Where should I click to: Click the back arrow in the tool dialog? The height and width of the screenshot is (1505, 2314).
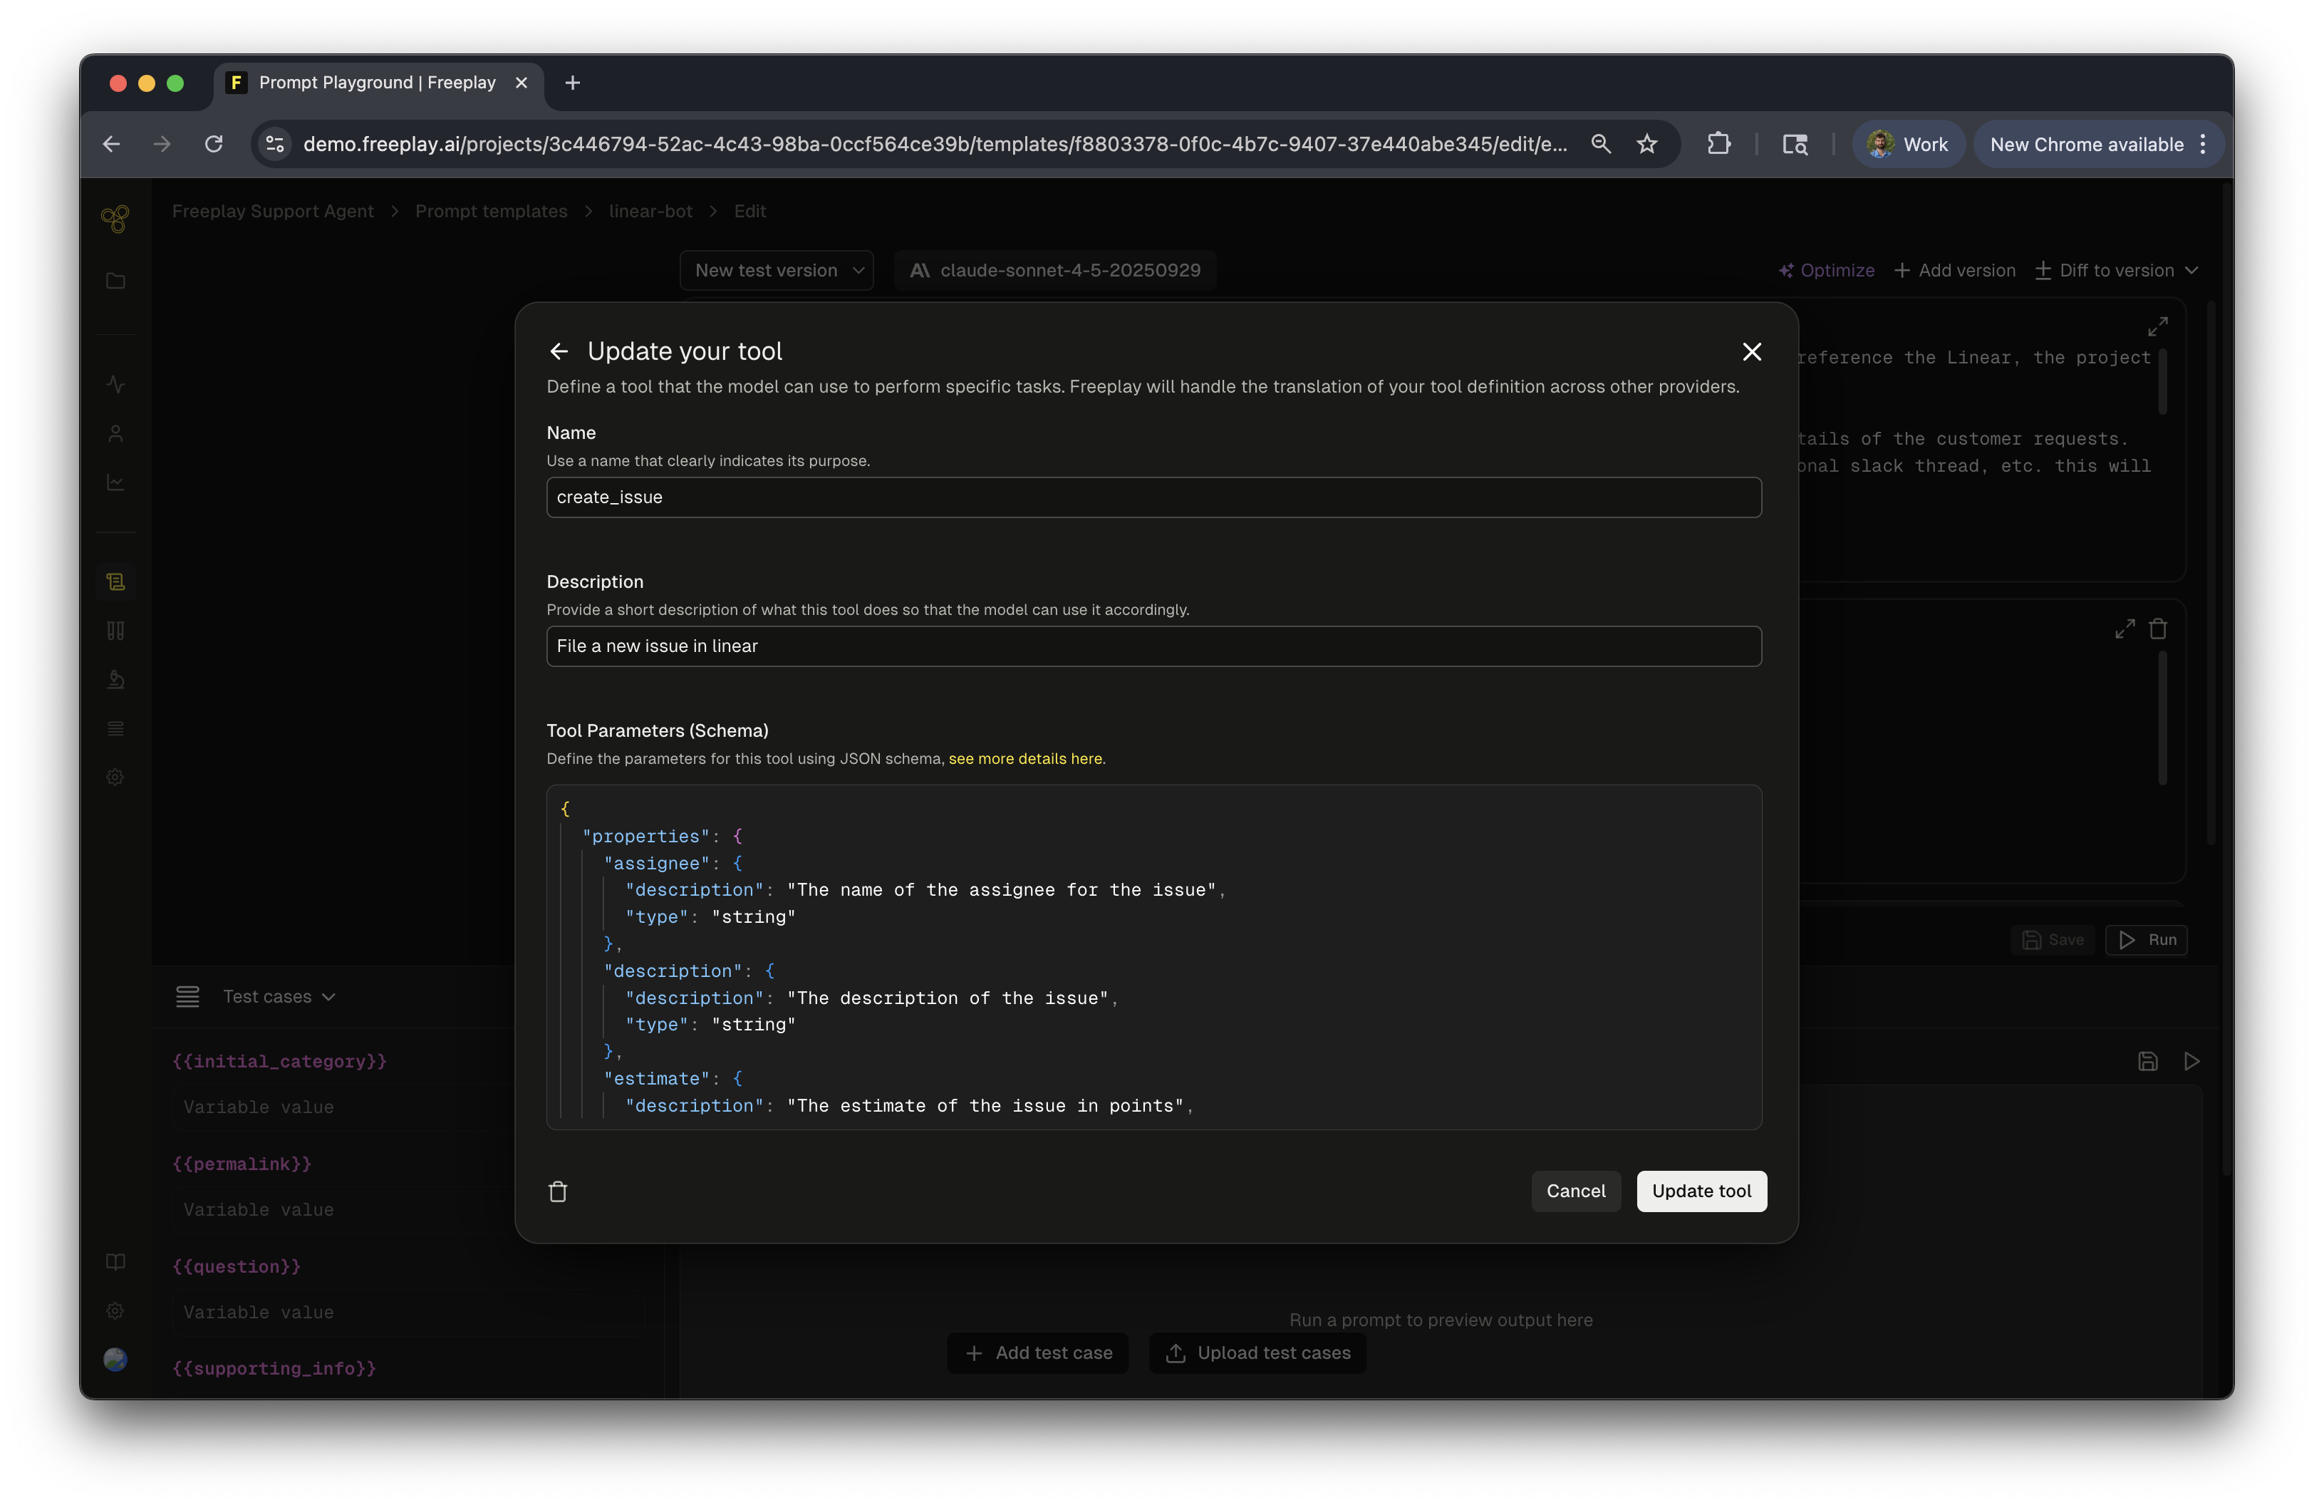[x=559, y=351]
